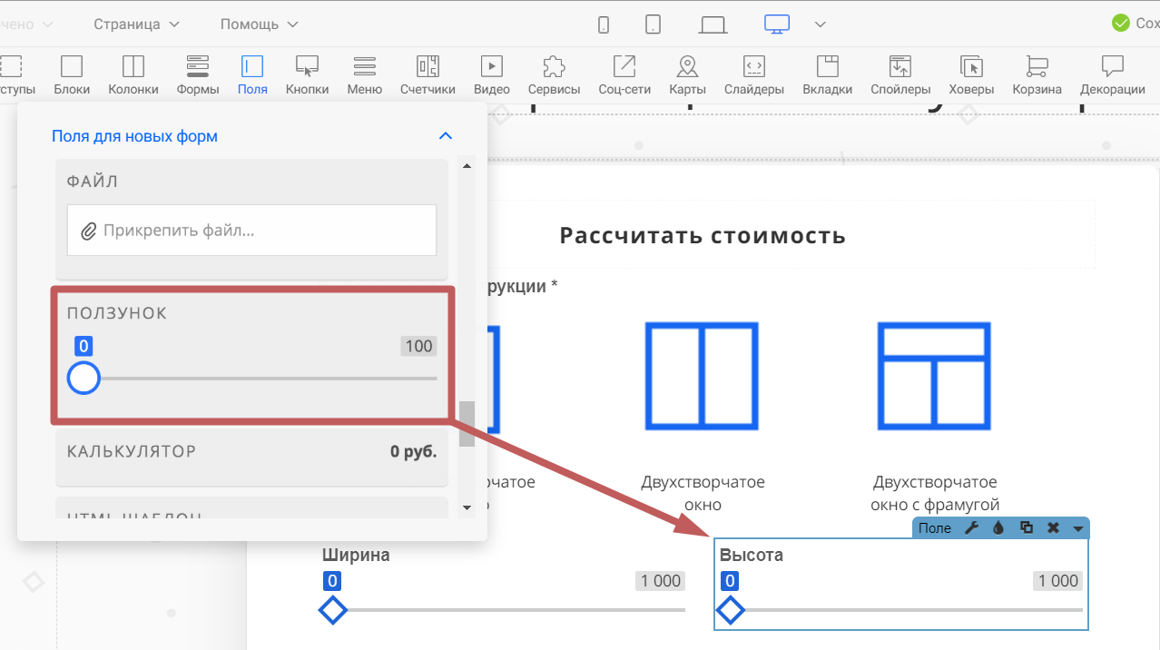This screenshot has width=1160, height=650.
Task: Open the Поле toolbar dropdown arrow
Action: (x=1078, y=528)
